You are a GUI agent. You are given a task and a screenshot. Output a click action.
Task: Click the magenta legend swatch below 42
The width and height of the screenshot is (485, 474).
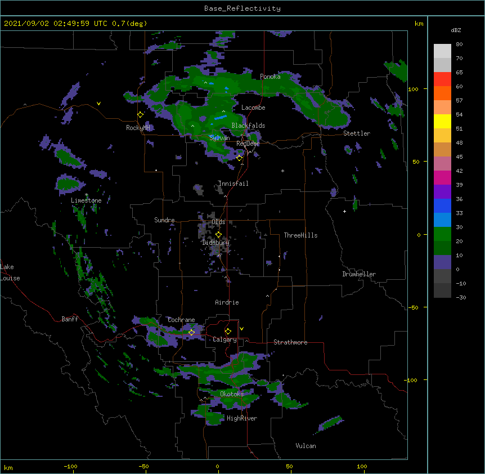tap(442, 177)
